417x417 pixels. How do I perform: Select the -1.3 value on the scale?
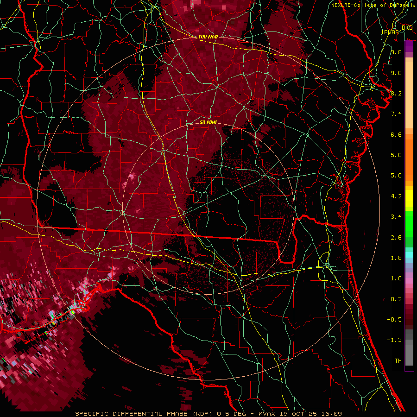[x=394, y=340]
